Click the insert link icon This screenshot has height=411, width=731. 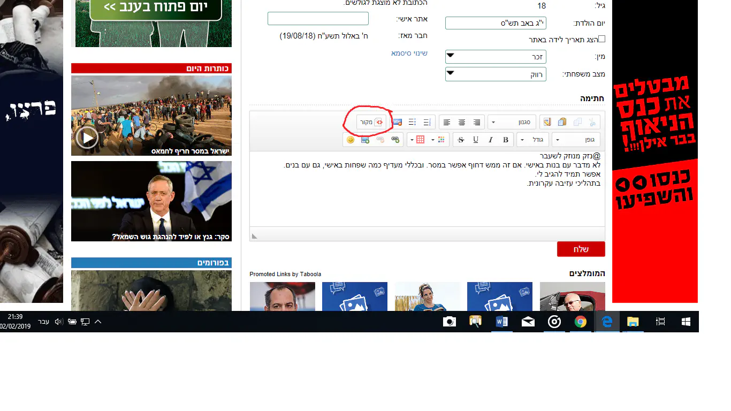(395, 140)
